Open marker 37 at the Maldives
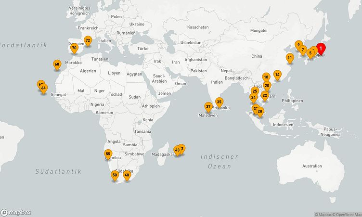The image size is (362, 217). [208, 106]
